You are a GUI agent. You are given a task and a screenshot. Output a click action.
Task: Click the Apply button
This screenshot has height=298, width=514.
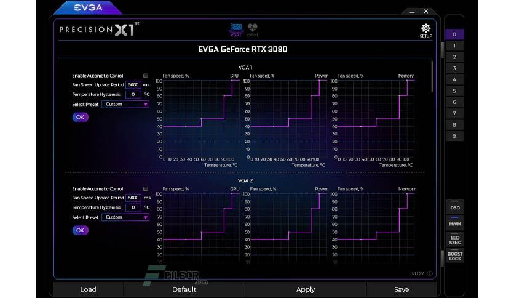pos(306,289)
